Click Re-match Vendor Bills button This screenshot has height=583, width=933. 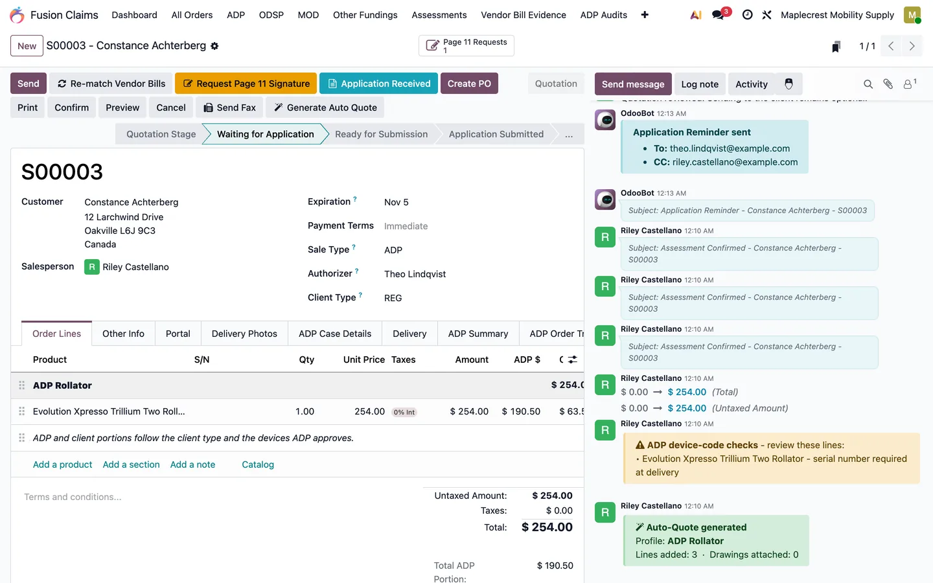111,84
